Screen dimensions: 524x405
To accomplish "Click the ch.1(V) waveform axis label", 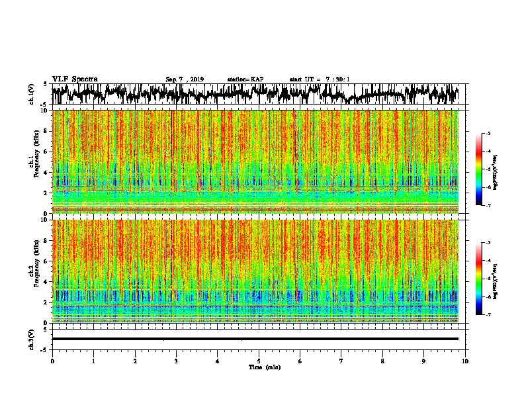I will [32, 94].
